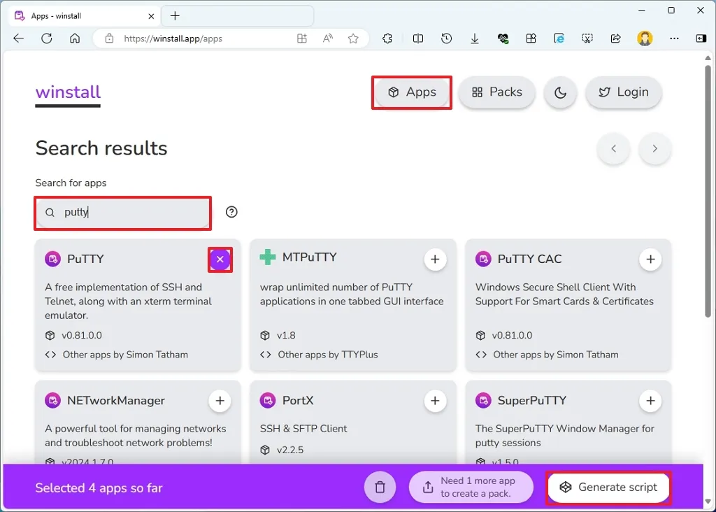This screenshot has height=512, width=716.
Task: Add PortX to selection
Action: click(x=435, y=401)
